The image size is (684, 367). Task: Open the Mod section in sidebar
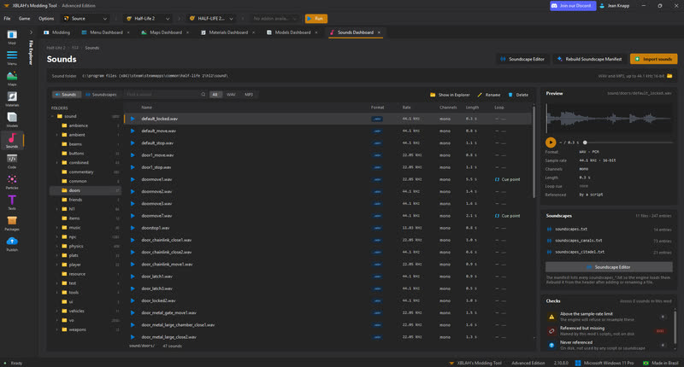pos(12,37)
